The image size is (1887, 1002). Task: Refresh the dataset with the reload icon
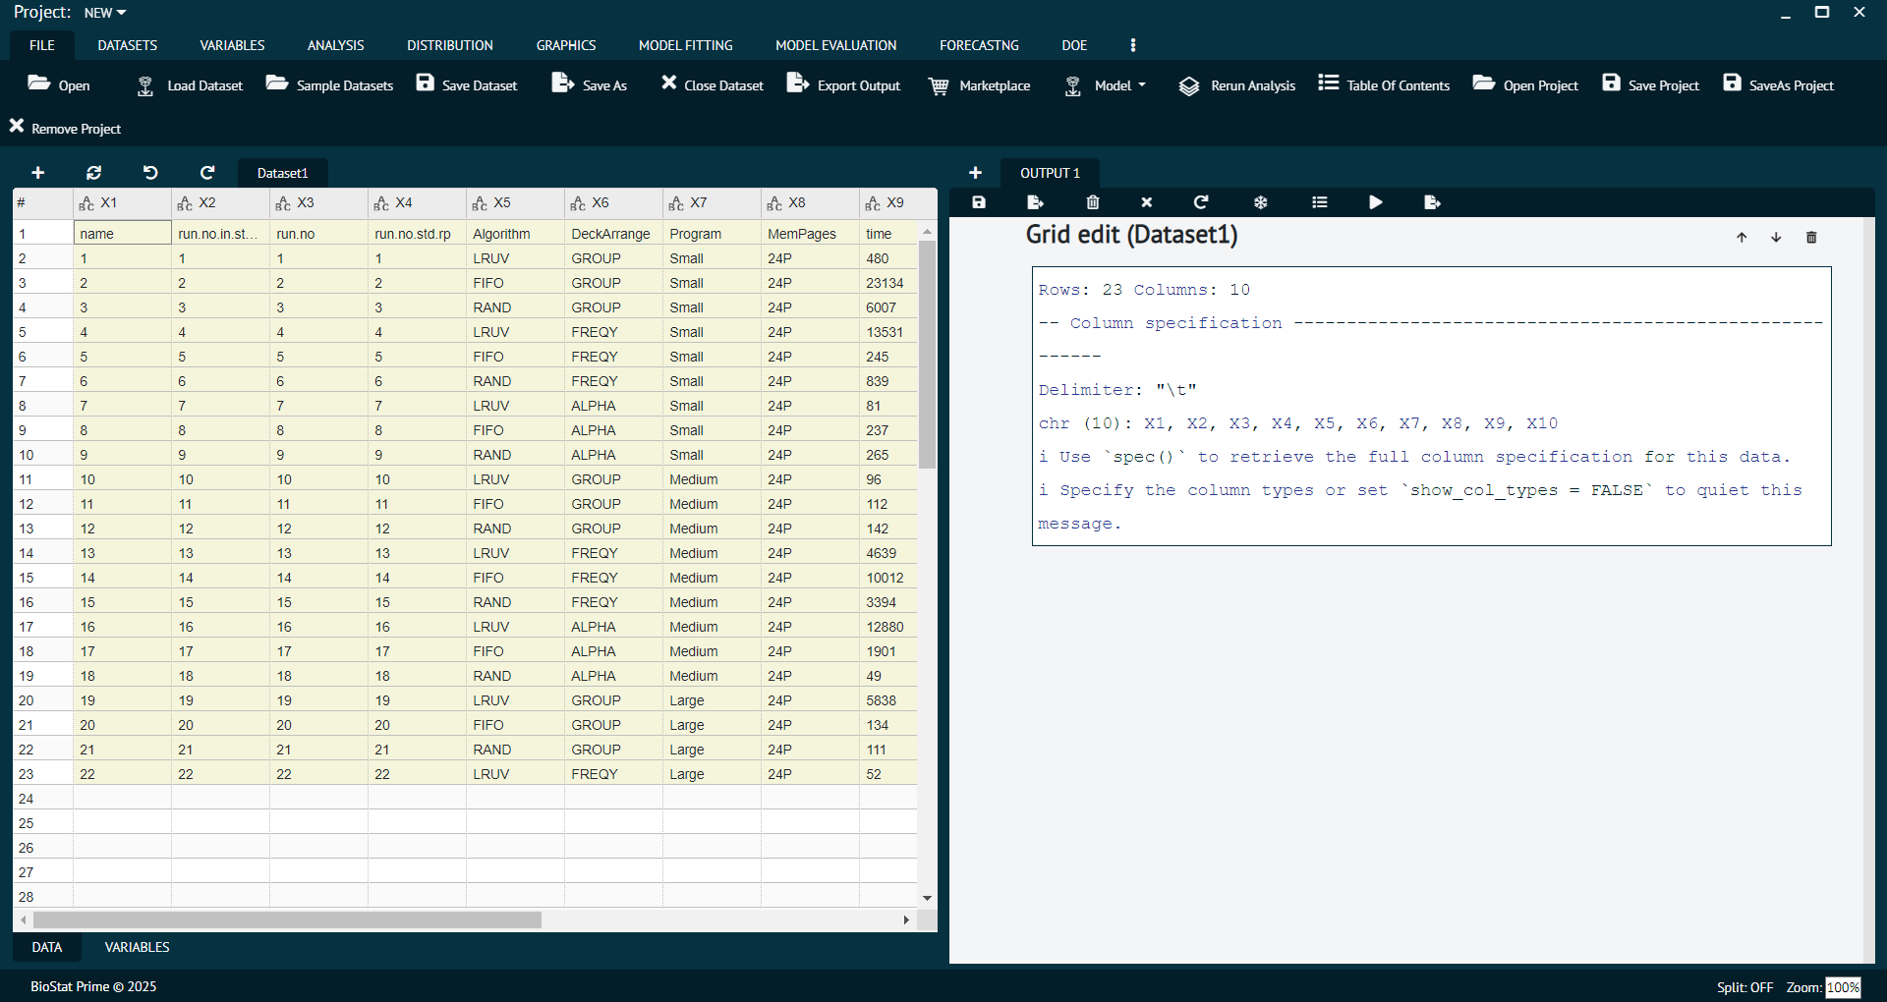[x=93, y=172]
